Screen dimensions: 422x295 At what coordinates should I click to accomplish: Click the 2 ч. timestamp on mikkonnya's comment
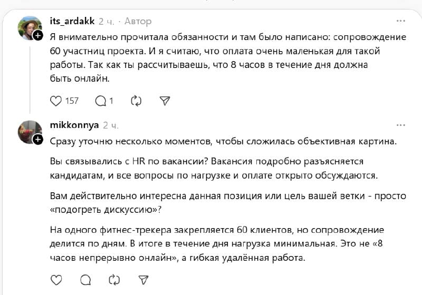(111, 125)
